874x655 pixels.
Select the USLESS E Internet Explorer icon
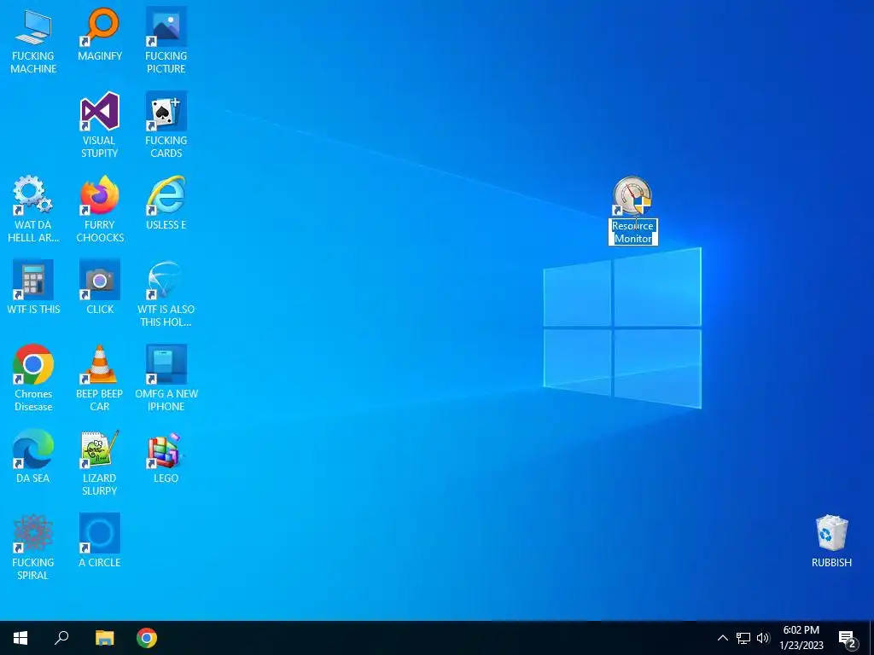pyautogui.click(x=166, y=195)
